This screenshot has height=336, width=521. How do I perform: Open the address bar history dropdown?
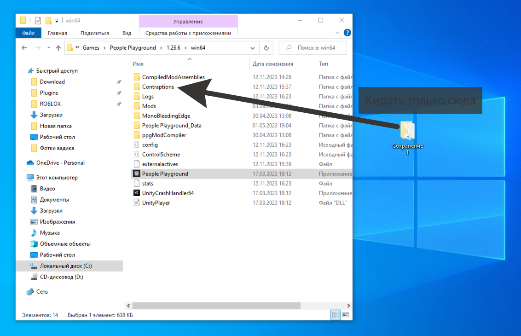(253, 48)
